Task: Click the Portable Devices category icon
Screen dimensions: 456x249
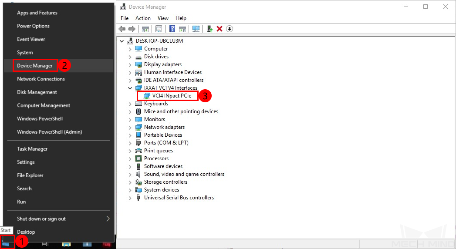Action: point(138,135)
